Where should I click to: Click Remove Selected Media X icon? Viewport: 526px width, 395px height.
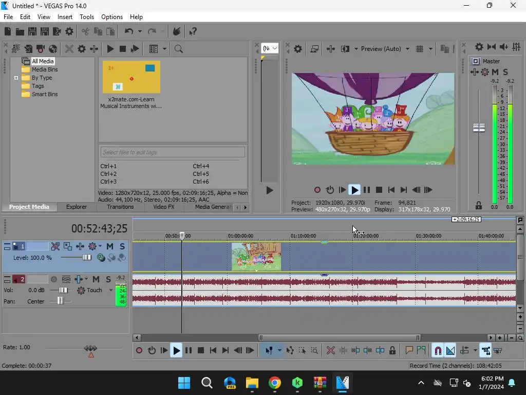click(x=69, y=49)
